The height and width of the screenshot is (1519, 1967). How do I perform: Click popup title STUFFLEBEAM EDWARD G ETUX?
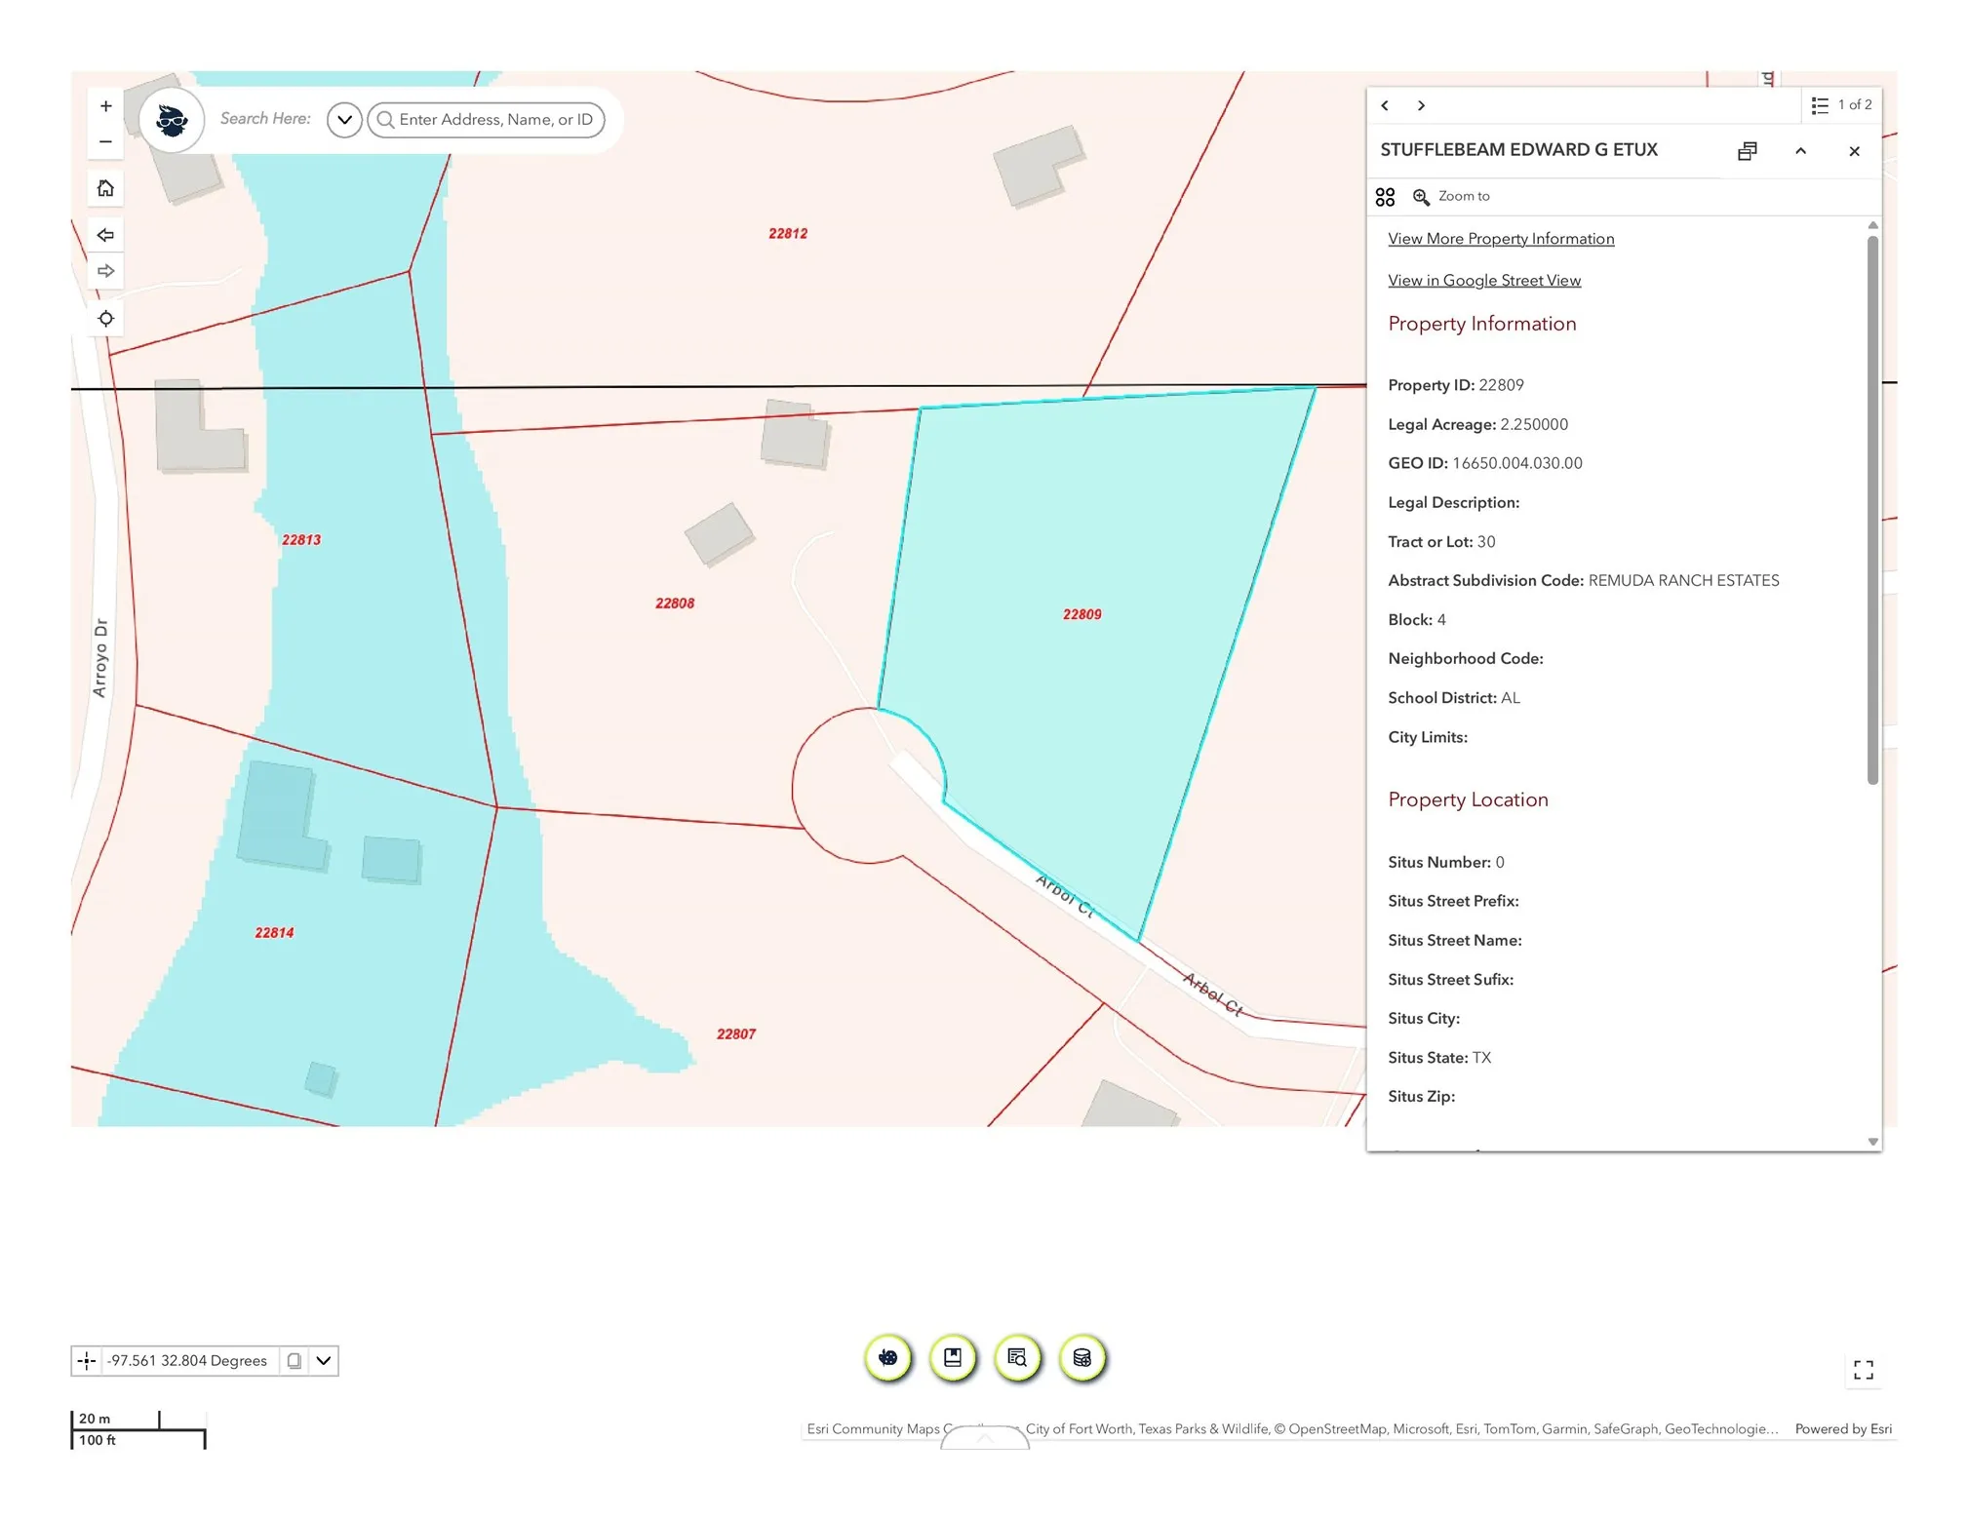[x=1518, y=150]
